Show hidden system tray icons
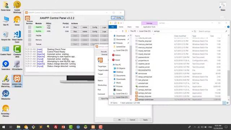Image resolution: width=231 pixels, height=130 pixels. tap(195, 127)
